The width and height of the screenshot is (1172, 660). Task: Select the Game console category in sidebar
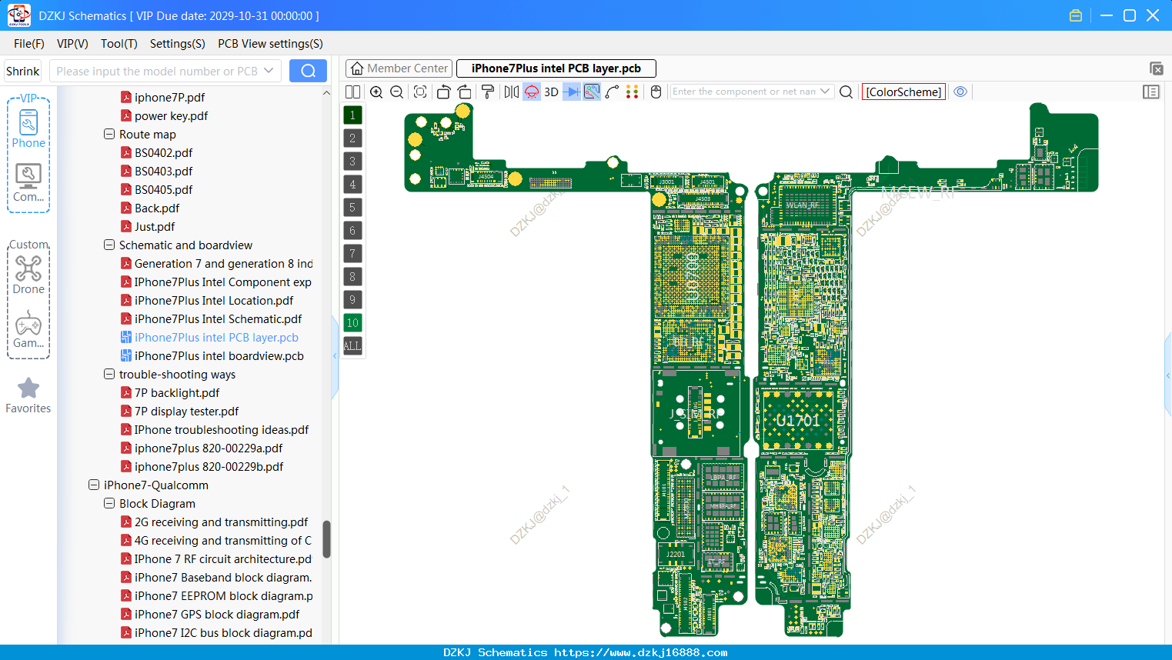click(x=28, y=329)
